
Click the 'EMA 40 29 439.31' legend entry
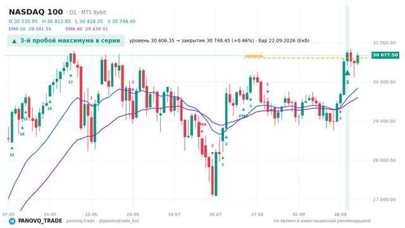point(87,29)
